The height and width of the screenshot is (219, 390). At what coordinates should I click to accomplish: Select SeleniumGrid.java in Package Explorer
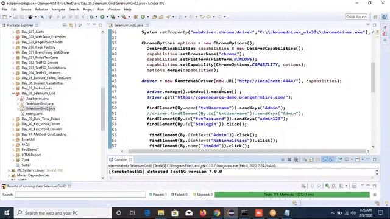coord(40,103)
